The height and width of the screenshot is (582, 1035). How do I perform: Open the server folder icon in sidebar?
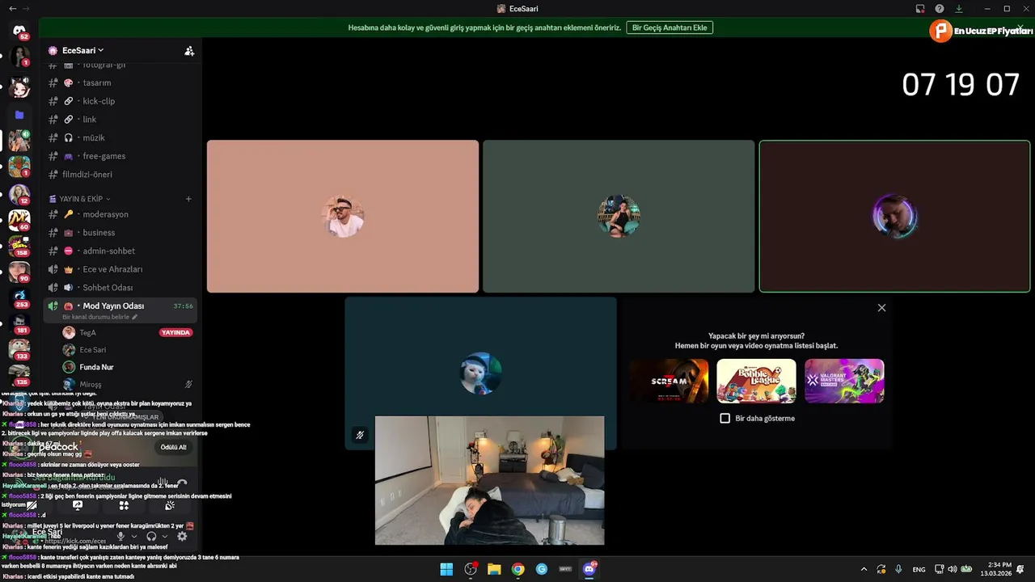[x=19, y=115]
